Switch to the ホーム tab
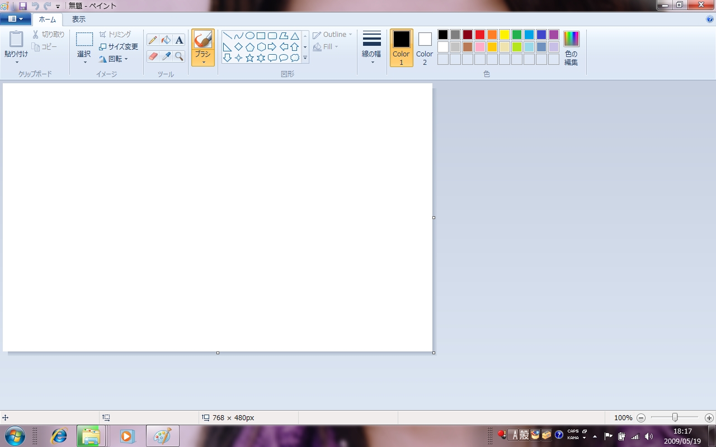This screenshot has width=716, height=447. tap(48, 20)
